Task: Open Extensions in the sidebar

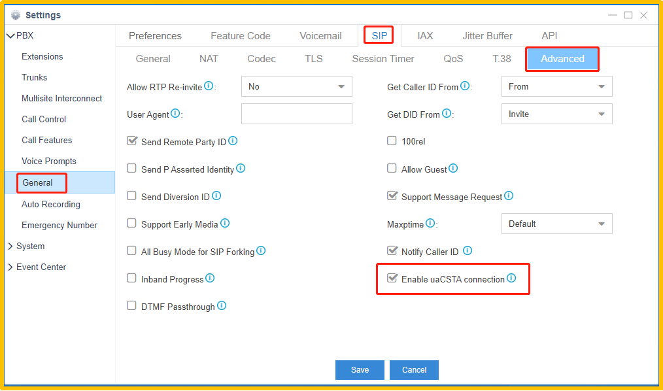Action: tap(42, 57)
